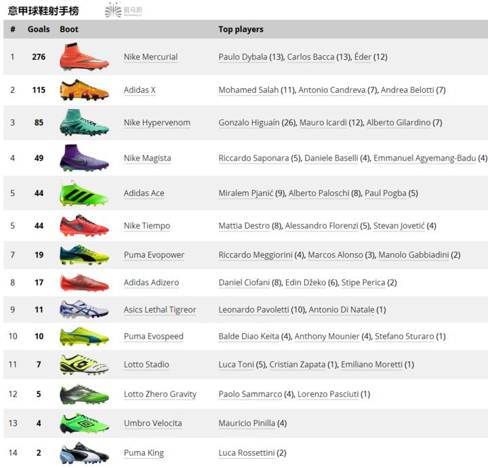Click the Lotto Zhero Gravity boot image
488x468 pixels.
[84, 394]
